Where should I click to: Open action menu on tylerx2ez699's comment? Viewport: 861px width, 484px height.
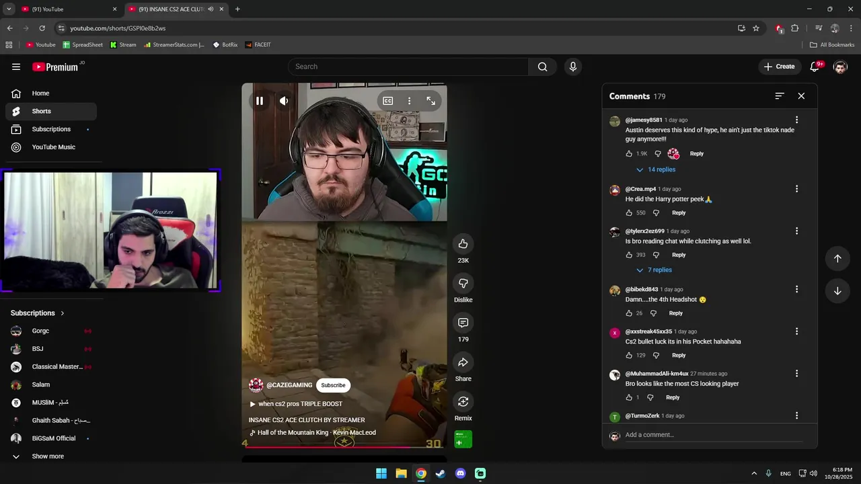tap(796, 231)
